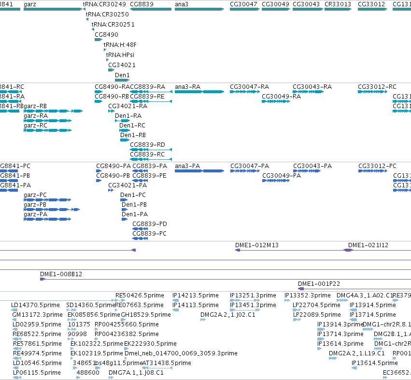This screenshot has width=411, height=380.
Task: Select the garz-RC transcript
Action: point(47,130)
